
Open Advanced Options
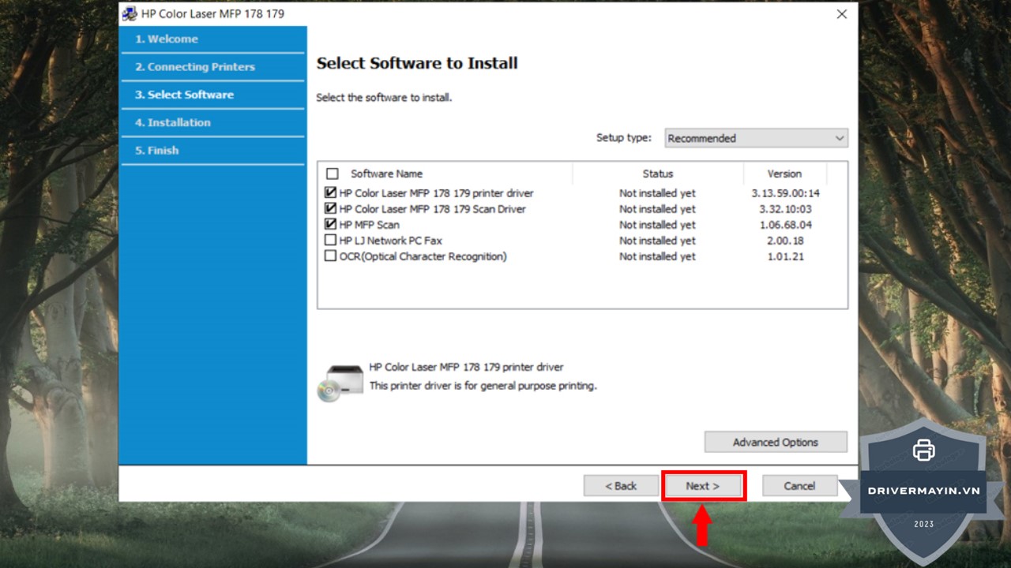tap(775, 443)
